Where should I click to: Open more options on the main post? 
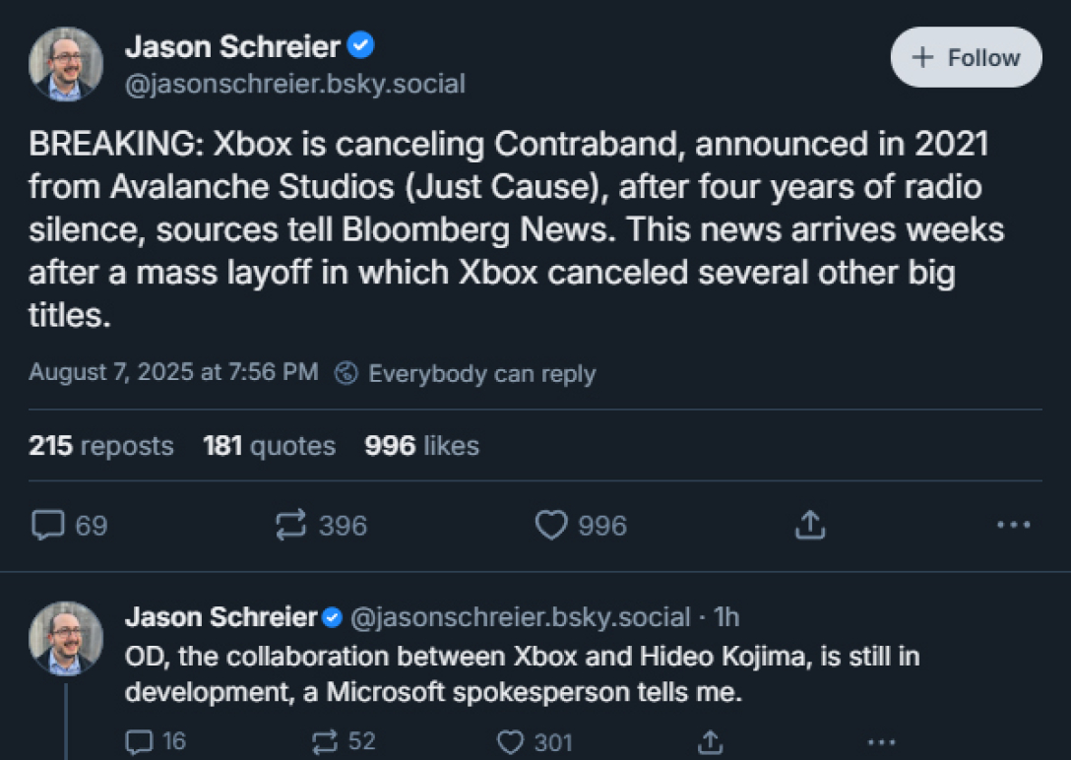pos(1013,526)
